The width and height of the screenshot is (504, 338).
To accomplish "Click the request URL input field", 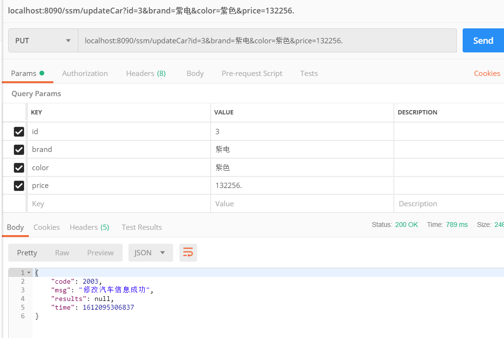I will coord(267,40).
